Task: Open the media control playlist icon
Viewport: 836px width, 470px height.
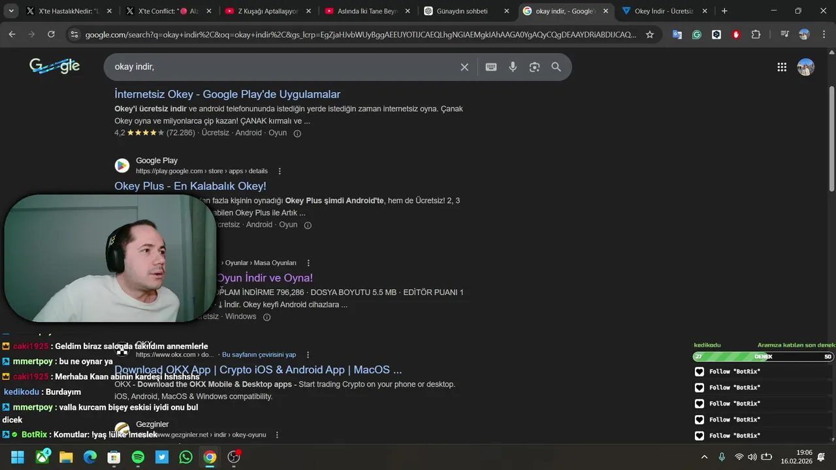Action: pos(784,35)
